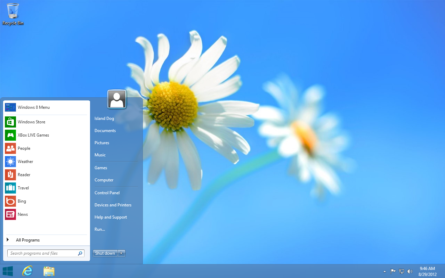Screen dimensions: 445x278
Task: Open the People app
Action: (24, 148)
